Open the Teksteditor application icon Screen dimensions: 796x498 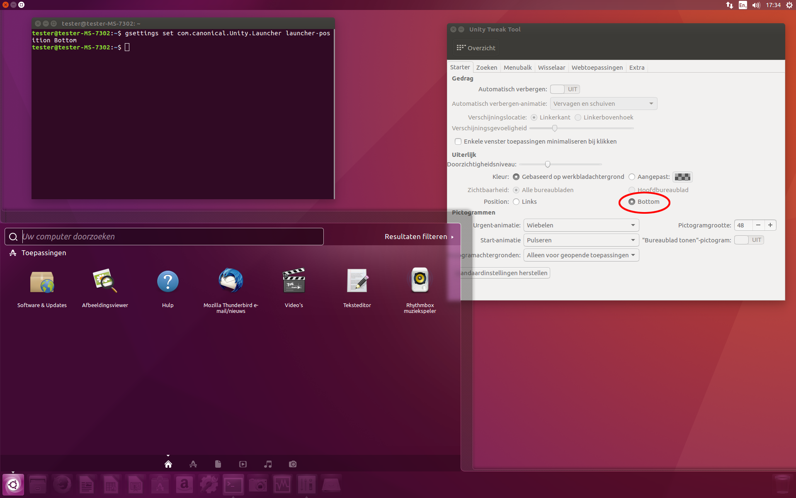(x=357, y=281)
